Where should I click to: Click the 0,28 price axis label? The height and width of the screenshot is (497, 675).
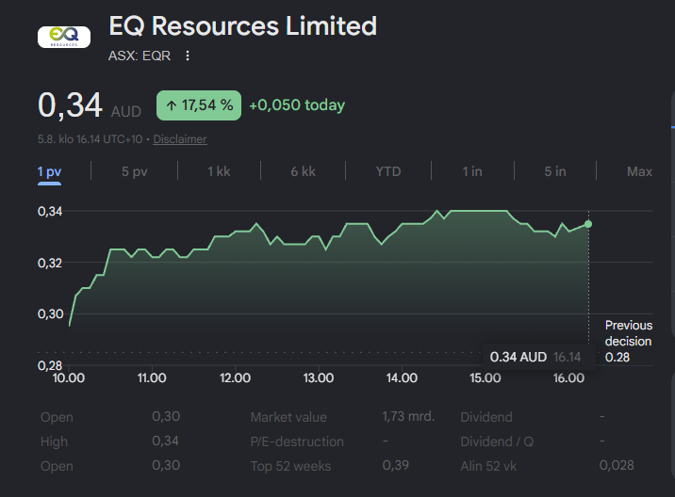(x=50, y=366)
